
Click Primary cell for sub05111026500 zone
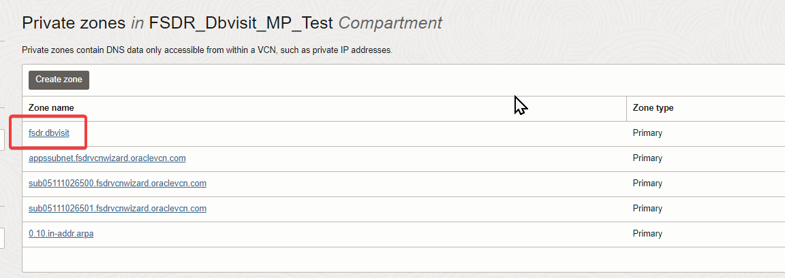coord(647,183)
